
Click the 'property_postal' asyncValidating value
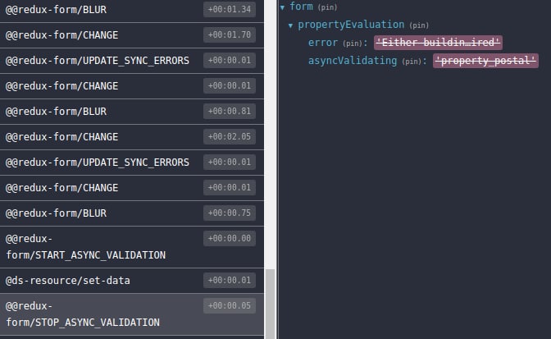coord(485,62)
